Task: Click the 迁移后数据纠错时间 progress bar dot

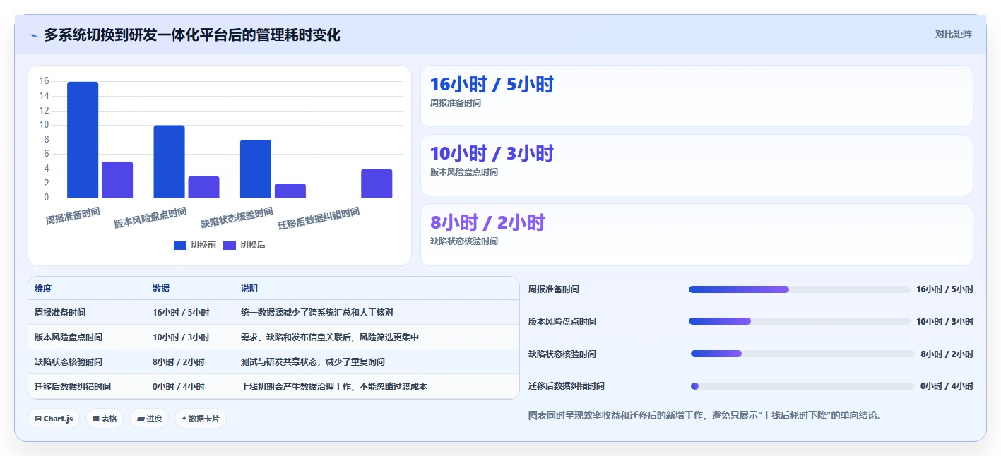Action: (x=694, y=386)
